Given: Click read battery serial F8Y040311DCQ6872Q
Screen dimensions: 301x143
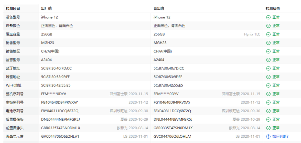Looking at the screenshot, I should point(172,111).
